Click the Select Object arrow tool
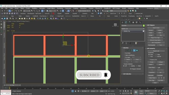169x95 pixels. click(32, 11)
